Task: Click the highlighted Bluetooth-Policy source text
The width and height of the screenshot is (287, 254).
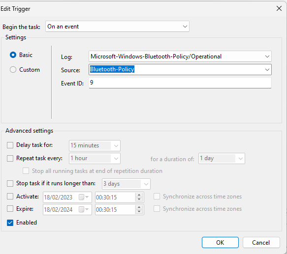Action: [x=112, y=69]
